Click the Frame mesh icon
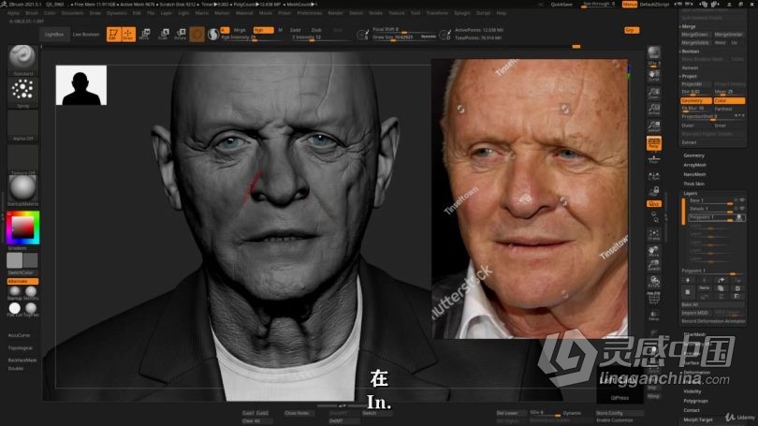 click(x=654, y=235)
